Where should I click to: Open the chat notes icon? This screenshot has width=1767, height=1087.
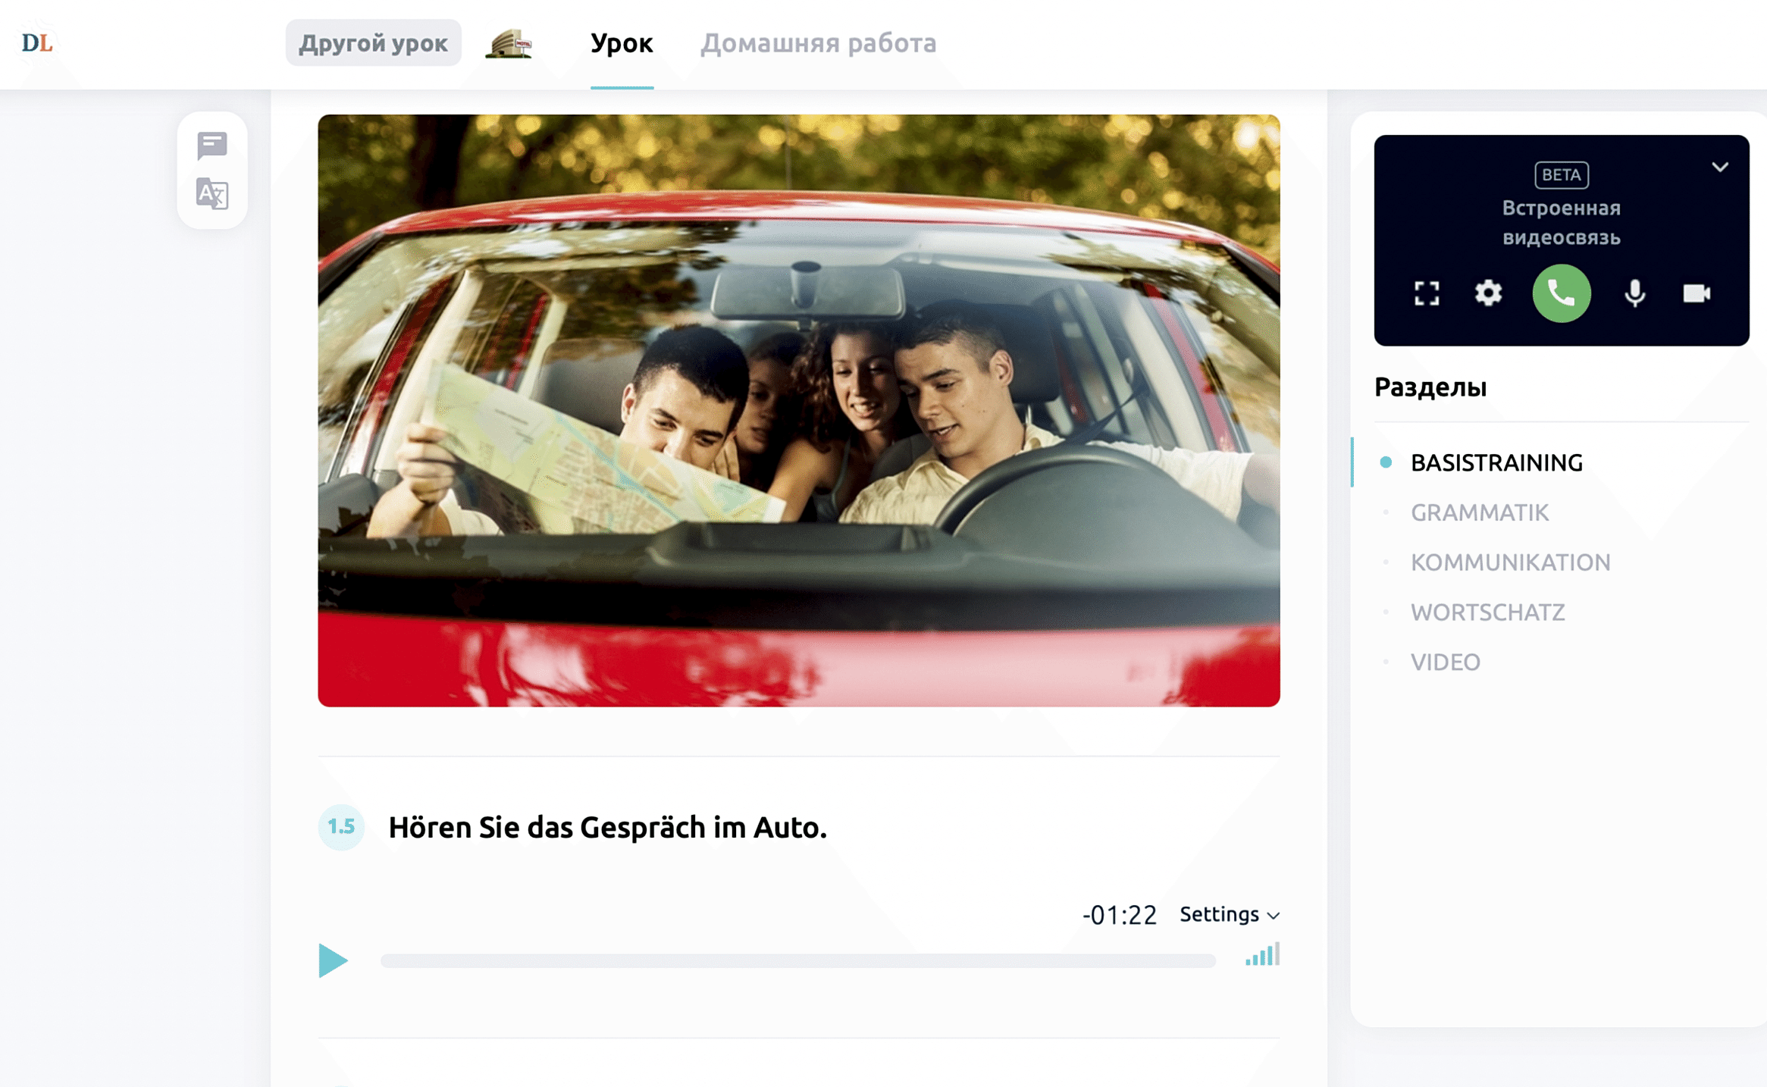(212, 145)
